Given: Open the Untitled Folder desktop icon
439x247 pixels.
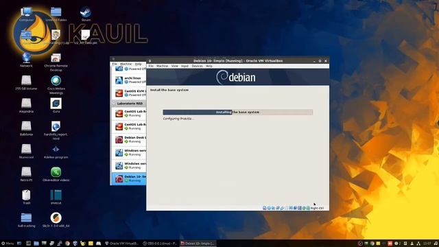Looking at the screenshot, I should [x=56, y=14].
